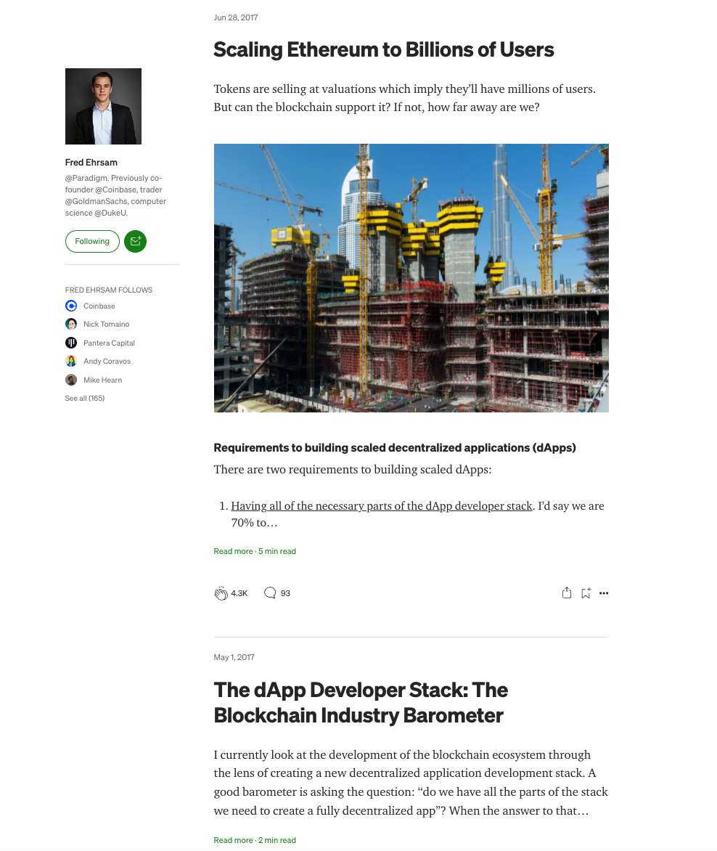Open the construction cranes article image
717x851 pixels.
[x=411, y=278]
